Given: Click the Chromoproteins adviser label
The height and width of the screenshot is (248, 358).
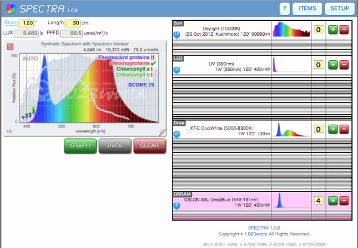Looking at the screenshot, I should click(129, 63).
